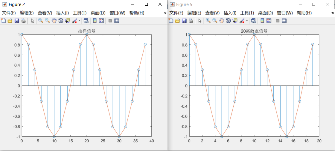Open 查看(V) menu in Figure 5
This screenshot has height=151, width=335.
click(212, 13)
